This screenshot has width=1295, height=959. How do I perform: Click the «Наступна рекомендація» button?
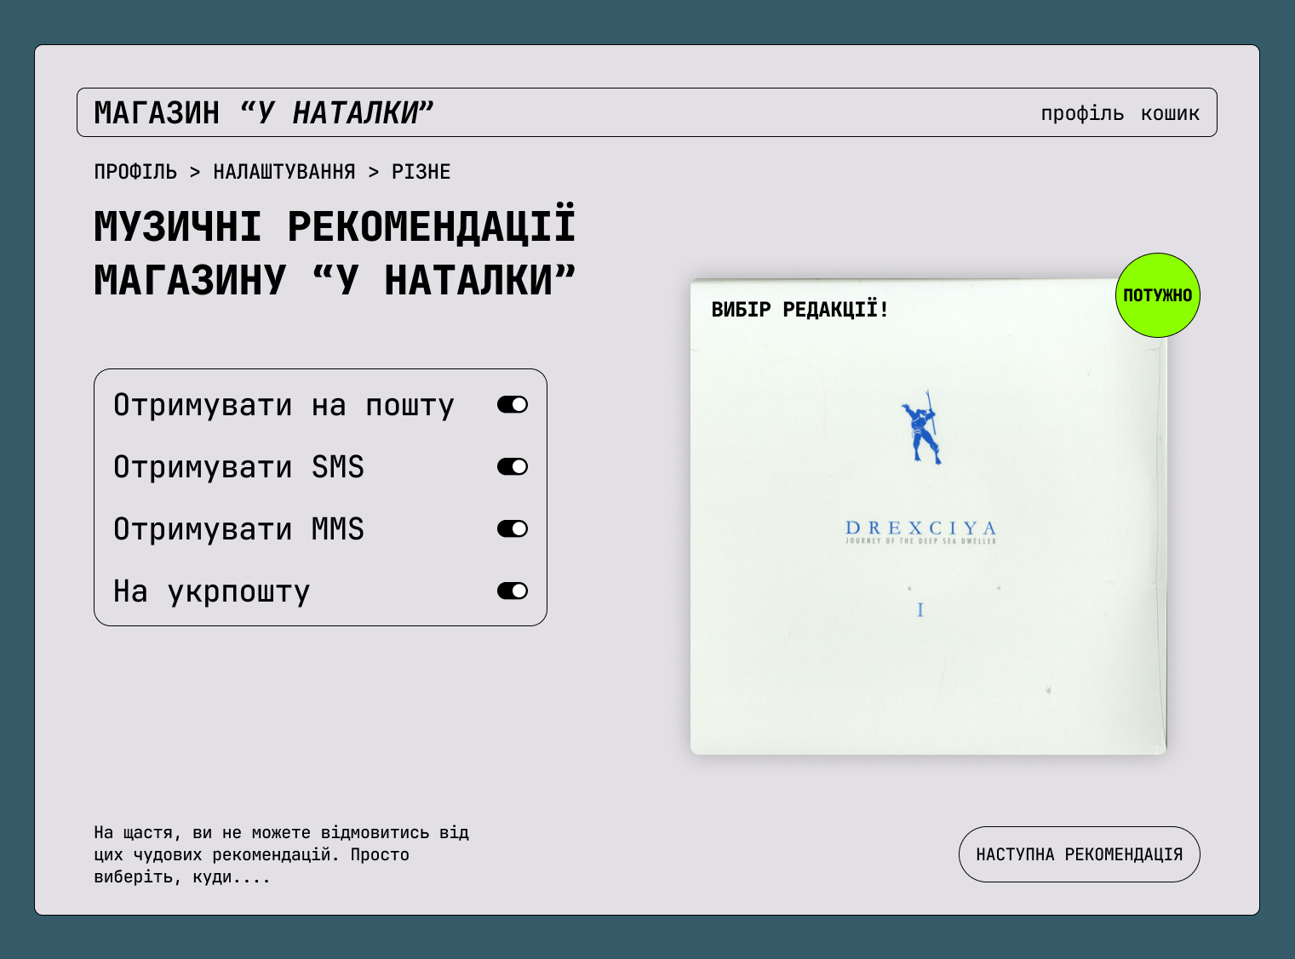click(x=1079, y=854)
